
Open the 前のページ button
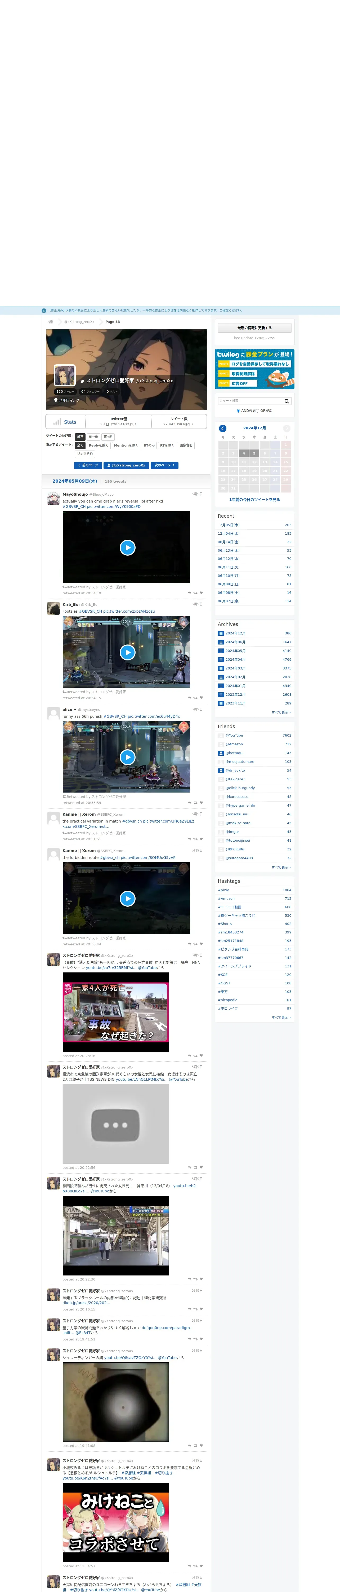88,465
